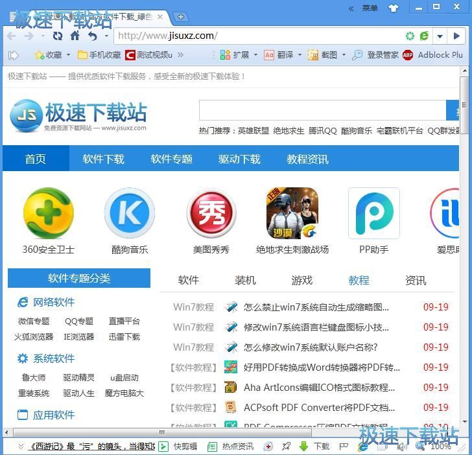The height and width of the screenshot is (455, 472).
Task: Open a new tab with the plus button
Action: coord(181,17)
